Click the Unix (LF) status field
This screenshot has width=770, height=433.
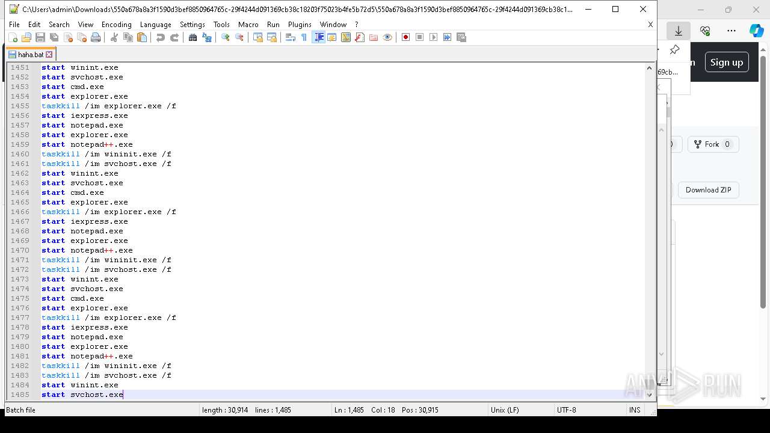click(505, 410)
